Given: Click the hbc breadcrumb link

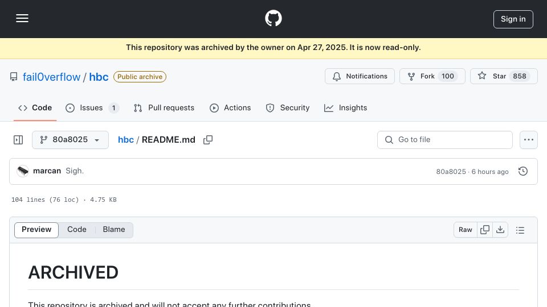Looking at the screenshot, I should click(x=125, y=140).
